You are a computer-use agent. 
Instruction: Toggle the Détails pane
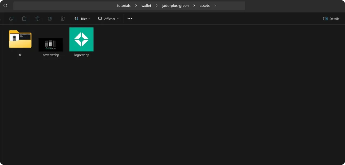[x=331, y=19]
